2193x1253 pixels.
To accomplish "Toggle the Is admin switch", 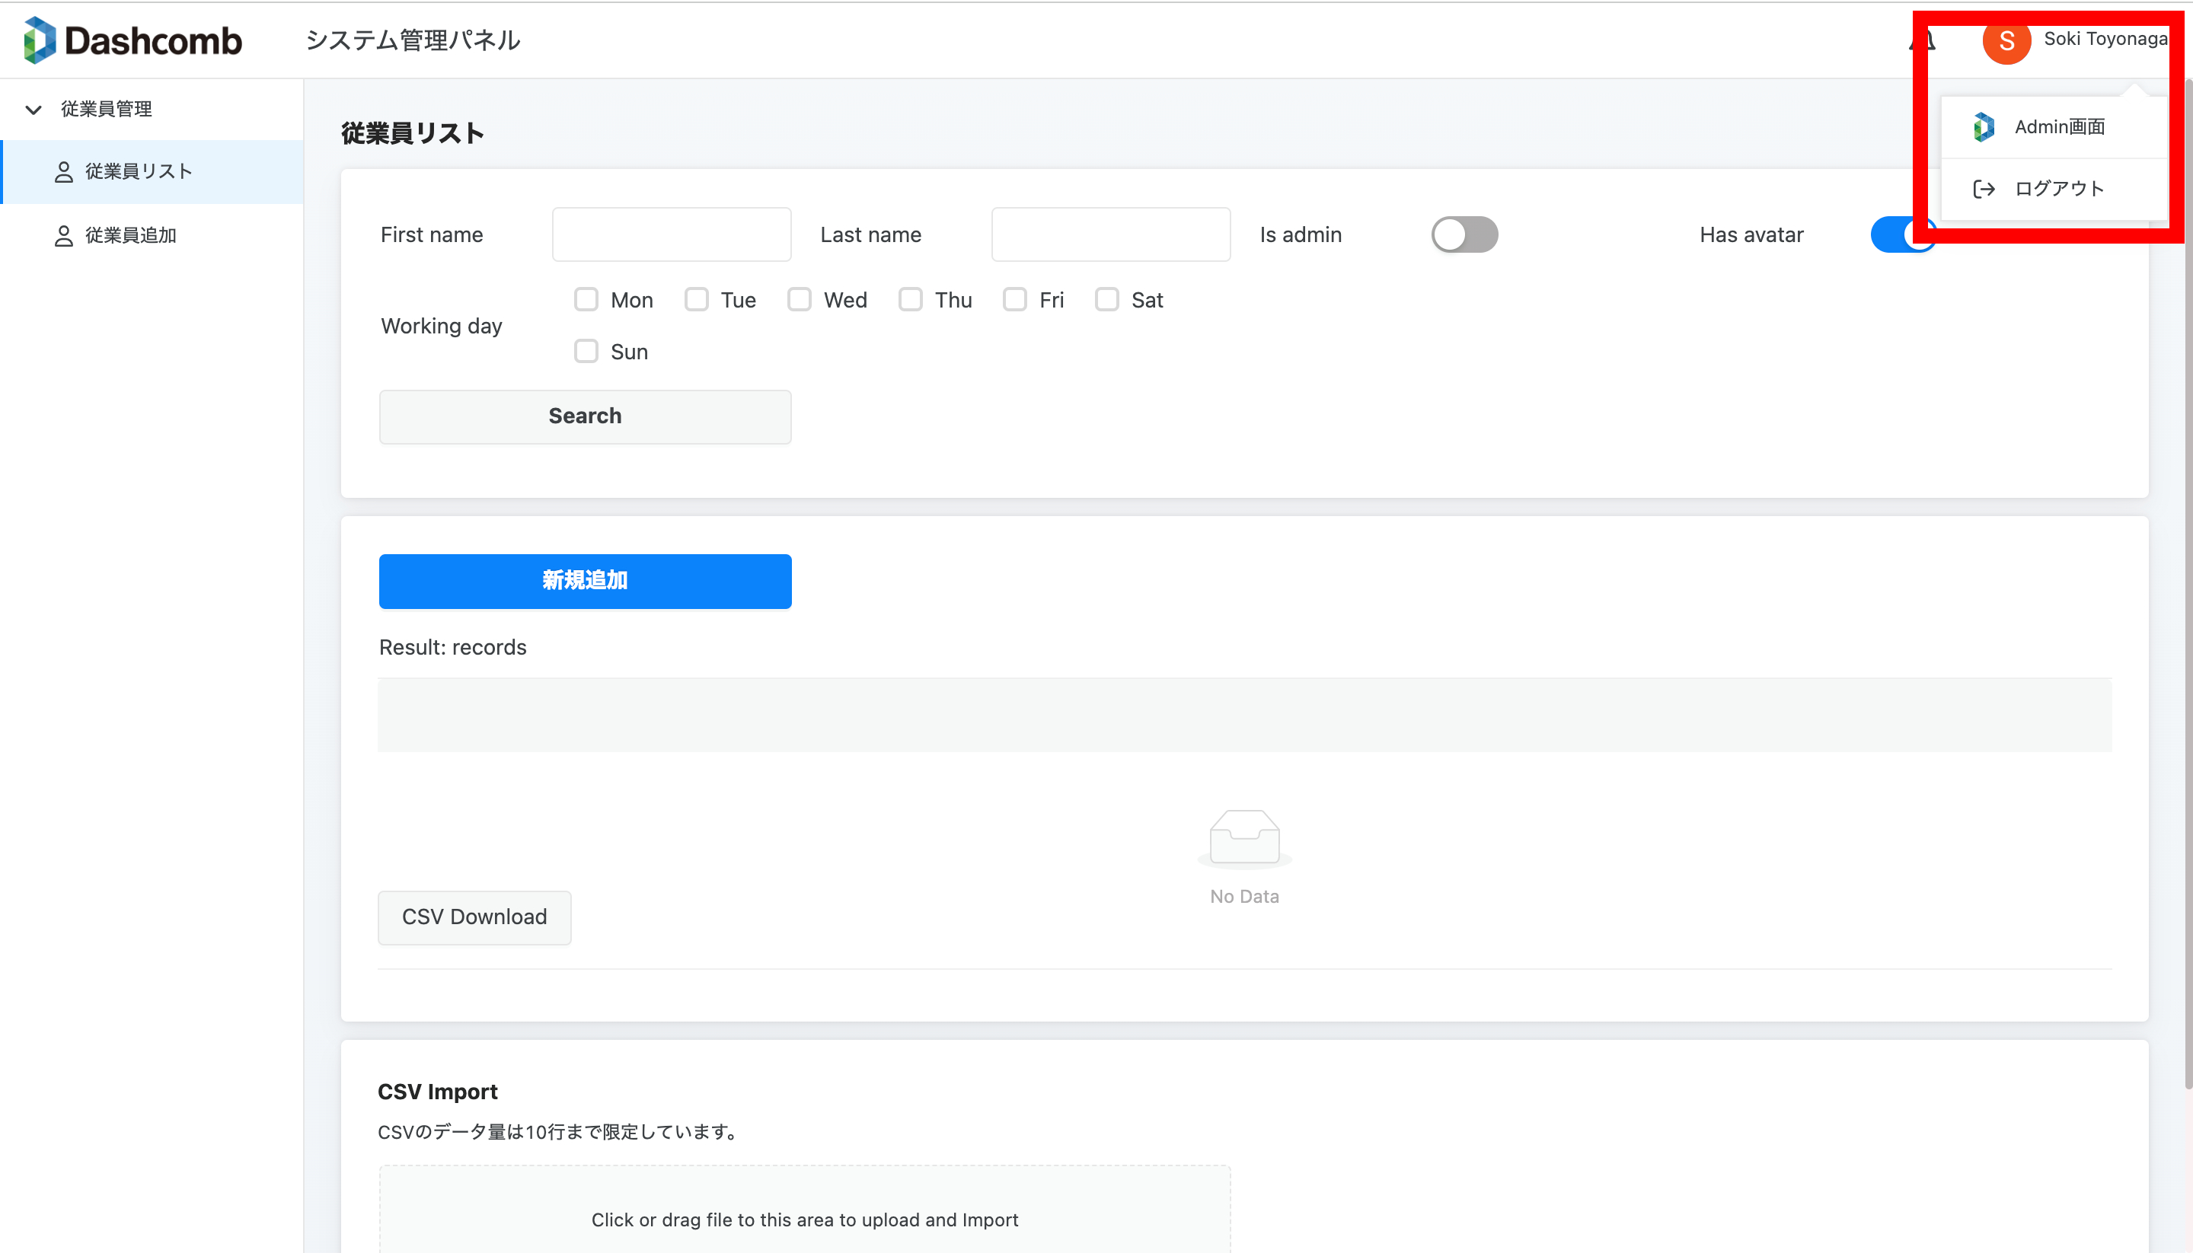I will (1464, 235).
